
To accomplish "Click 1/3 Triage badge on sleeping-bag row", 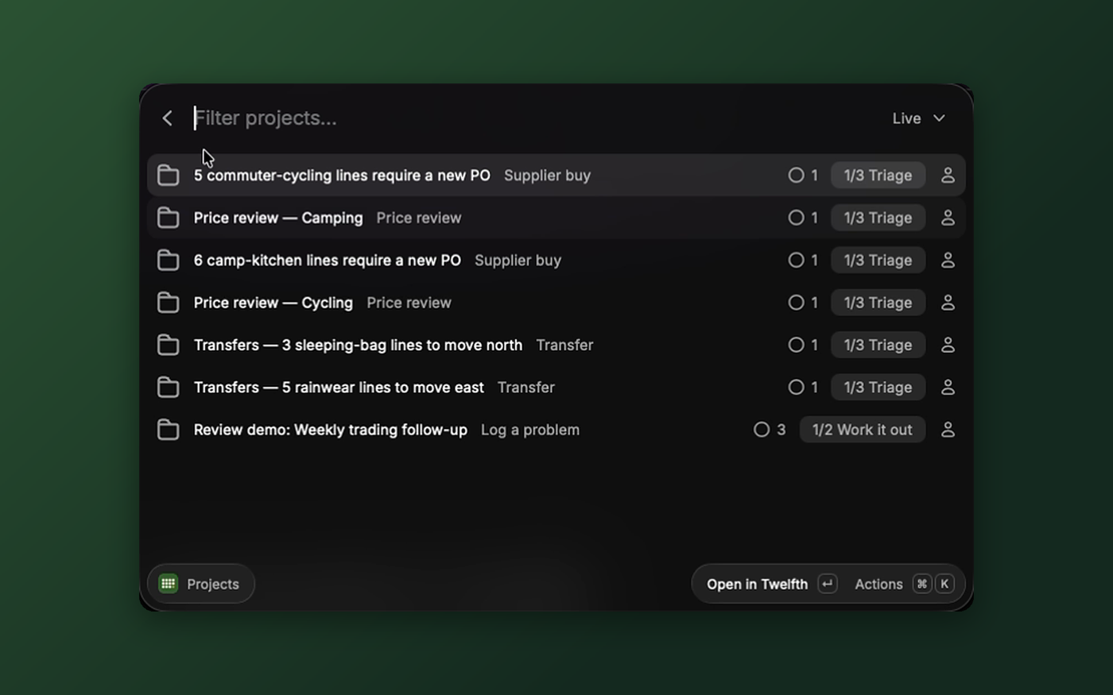I will coord(878,345).
